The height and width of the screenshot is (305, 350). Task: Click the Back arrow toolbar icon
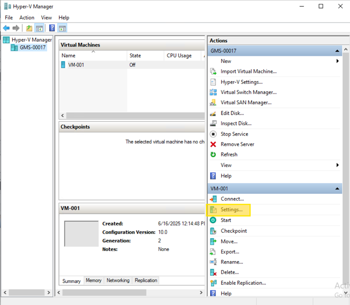(x=6, y=28)
